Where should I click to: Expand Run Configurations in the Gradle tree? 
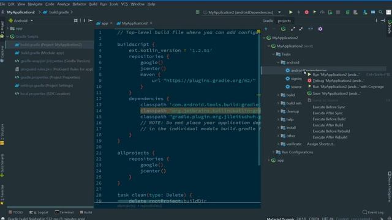click(x=273, y=152)
